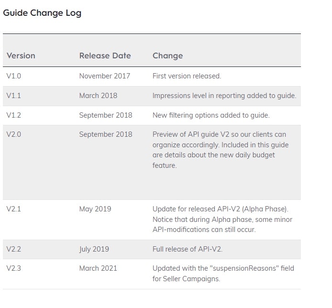The height and width of the screenshot is (308, 332).
Task: Click the March 2021 release date
Action: point(98,268)
